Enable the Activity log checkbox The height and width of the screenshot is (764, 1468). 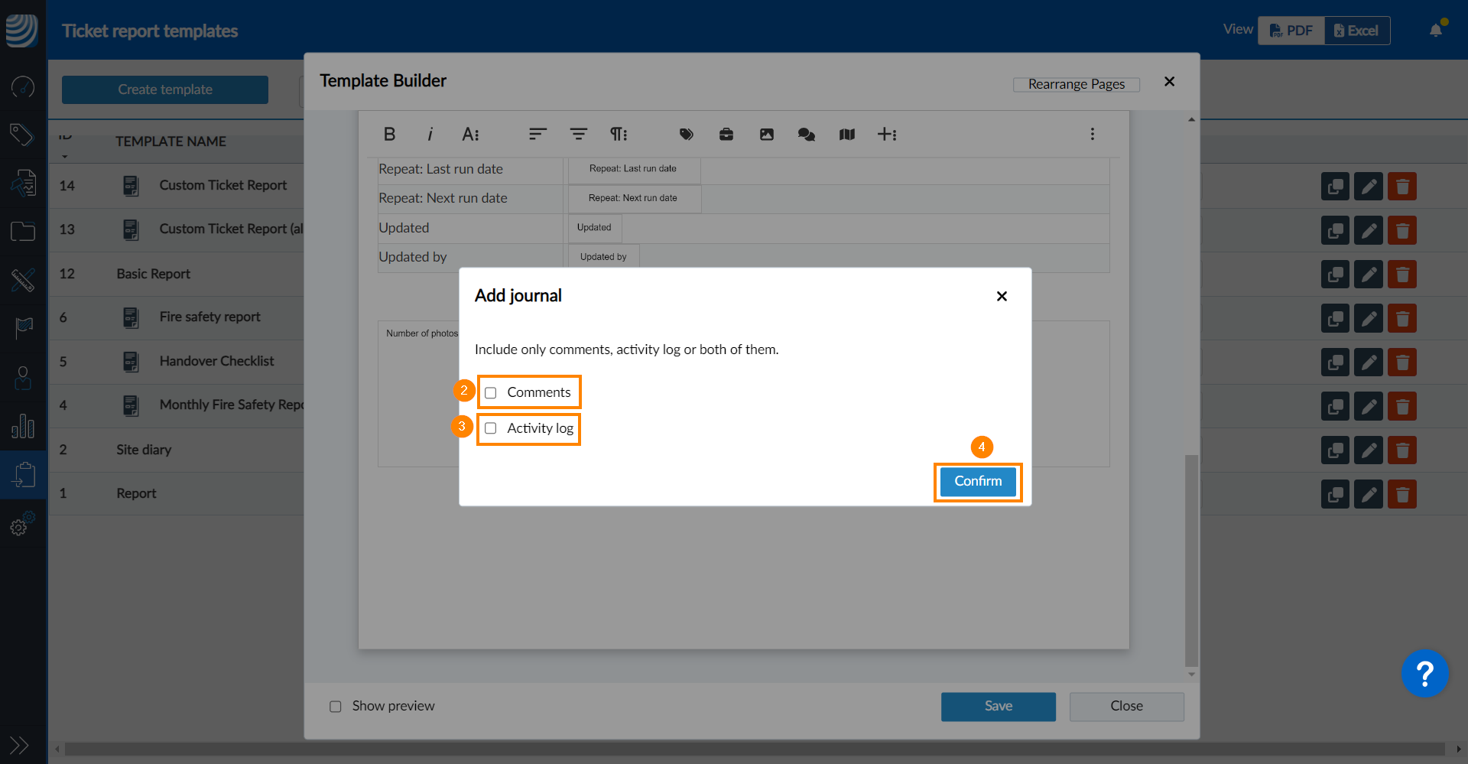(x=491, y=428)
